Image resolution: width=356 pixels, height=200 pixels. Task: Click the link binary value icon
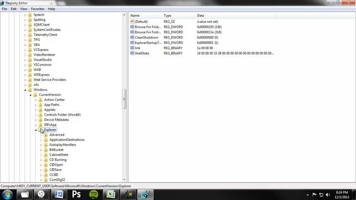pyautogui.click(x=132, y=48)
